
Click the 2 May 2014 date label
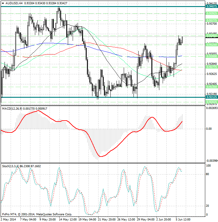(x=8, y=219)
